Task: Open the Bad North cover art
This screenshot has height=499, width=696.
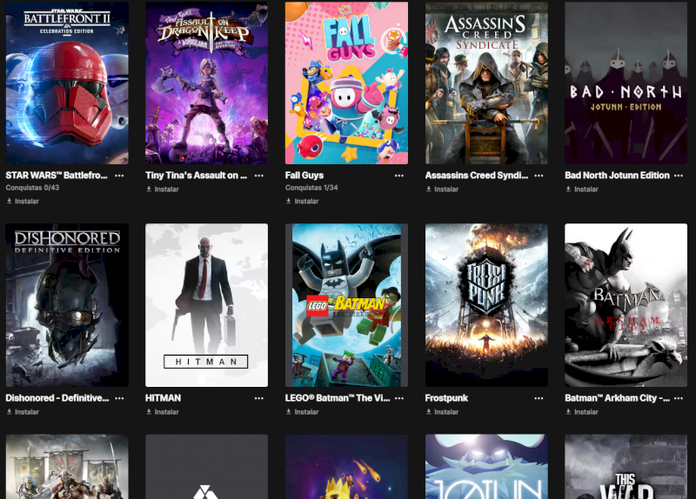Action: [626, 83]
